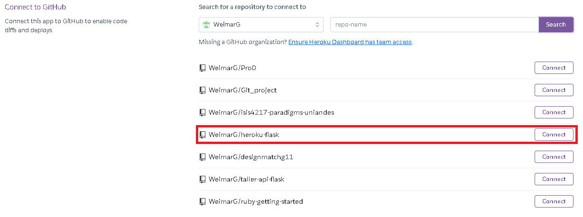Viewport: 583px width, 217px height.
Task: Click the repo icon beside WeimarG/taller-api-flask
Action: pyautogui.click(x=203, y=179)
